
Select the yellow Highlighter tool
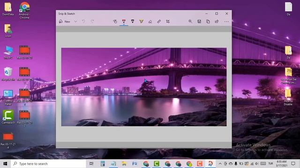click(x=142, y=21)
